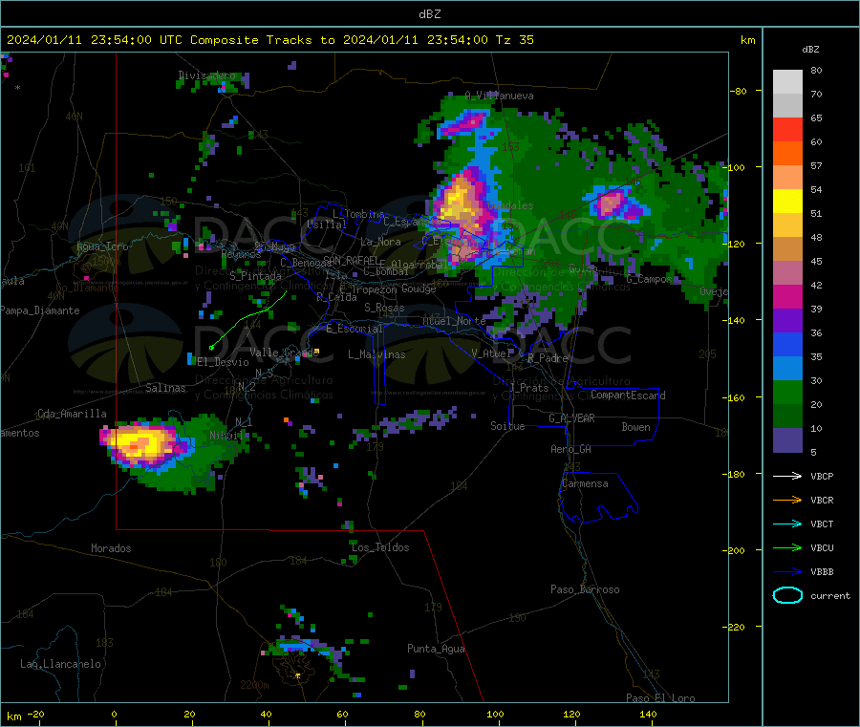Click the El_Desvio place label
Screen dimensions: 860x727
pos(223,362)
